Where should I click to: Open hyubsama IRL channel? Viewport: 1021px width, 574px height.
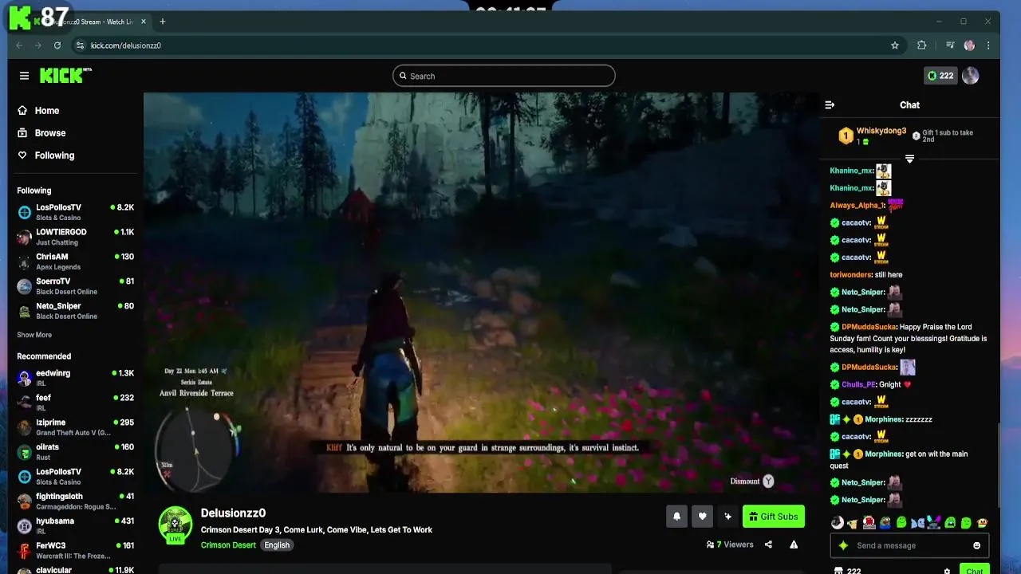pos(76,526)
